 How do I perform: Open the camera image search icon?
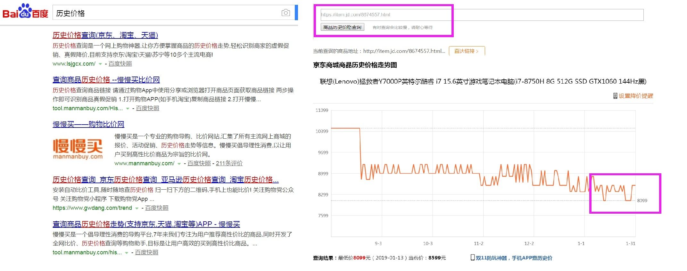[x=286, y=13]
